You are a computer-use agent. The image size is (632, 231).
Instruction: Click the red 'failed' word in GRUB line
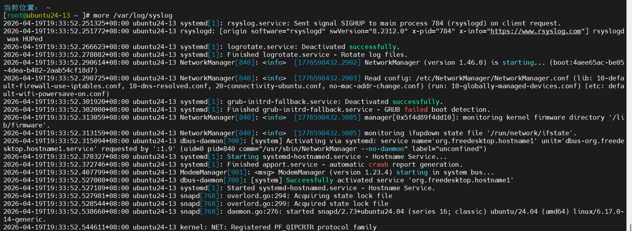coord(416,110)
